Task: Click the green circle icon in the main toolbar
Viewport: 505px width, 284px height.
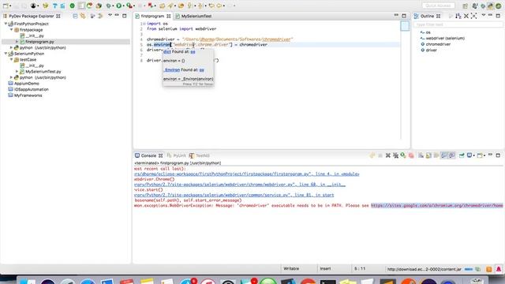Action: (x=72, y=6)
